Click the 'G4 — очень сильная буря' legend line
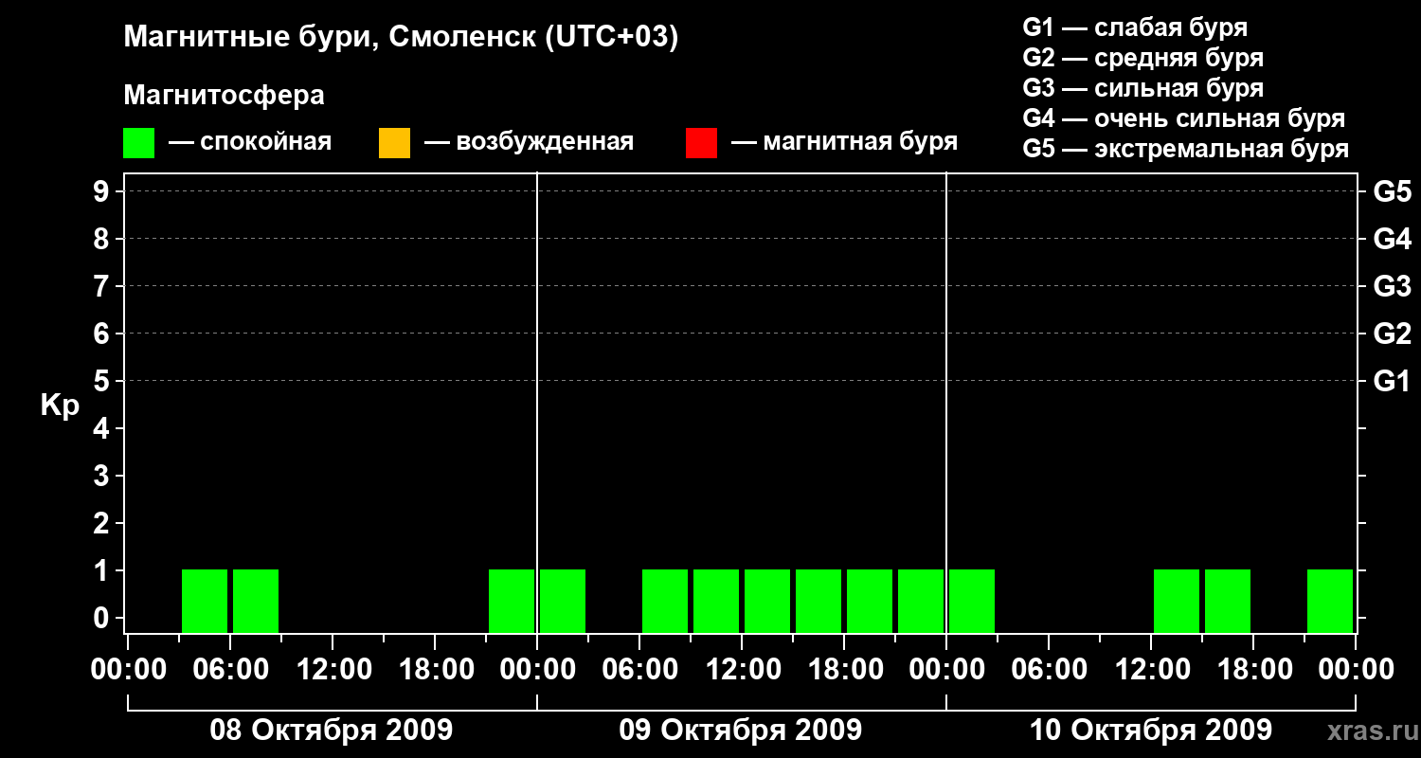The image size is (1421, 758). click(1183, 118)
